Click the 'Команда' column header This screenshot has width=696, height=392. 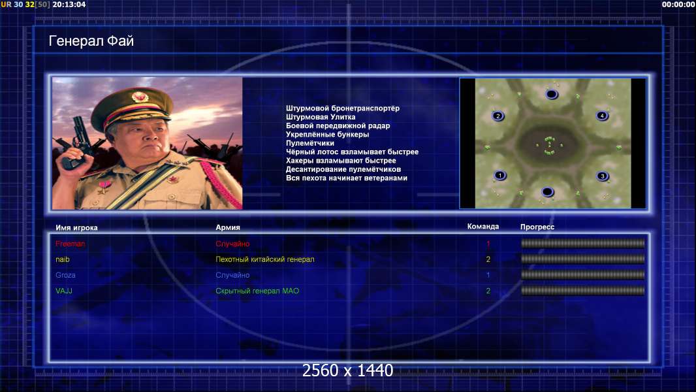[x=483, y=227]
